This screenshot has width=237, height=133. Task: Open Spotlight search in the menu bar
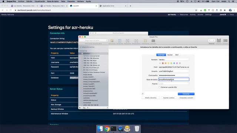click(229, 1)
